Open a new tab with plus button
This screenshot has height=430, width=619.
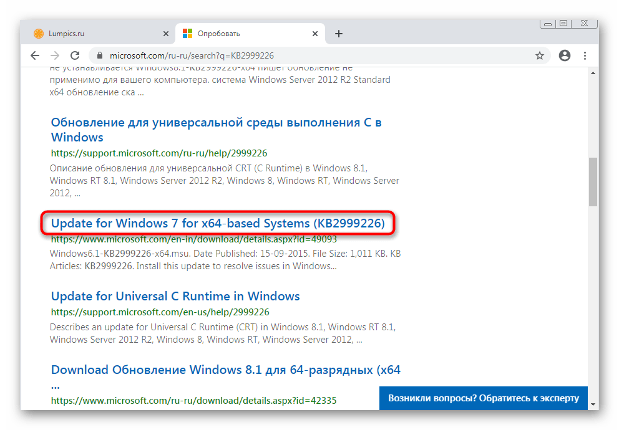tap(339, 34)
